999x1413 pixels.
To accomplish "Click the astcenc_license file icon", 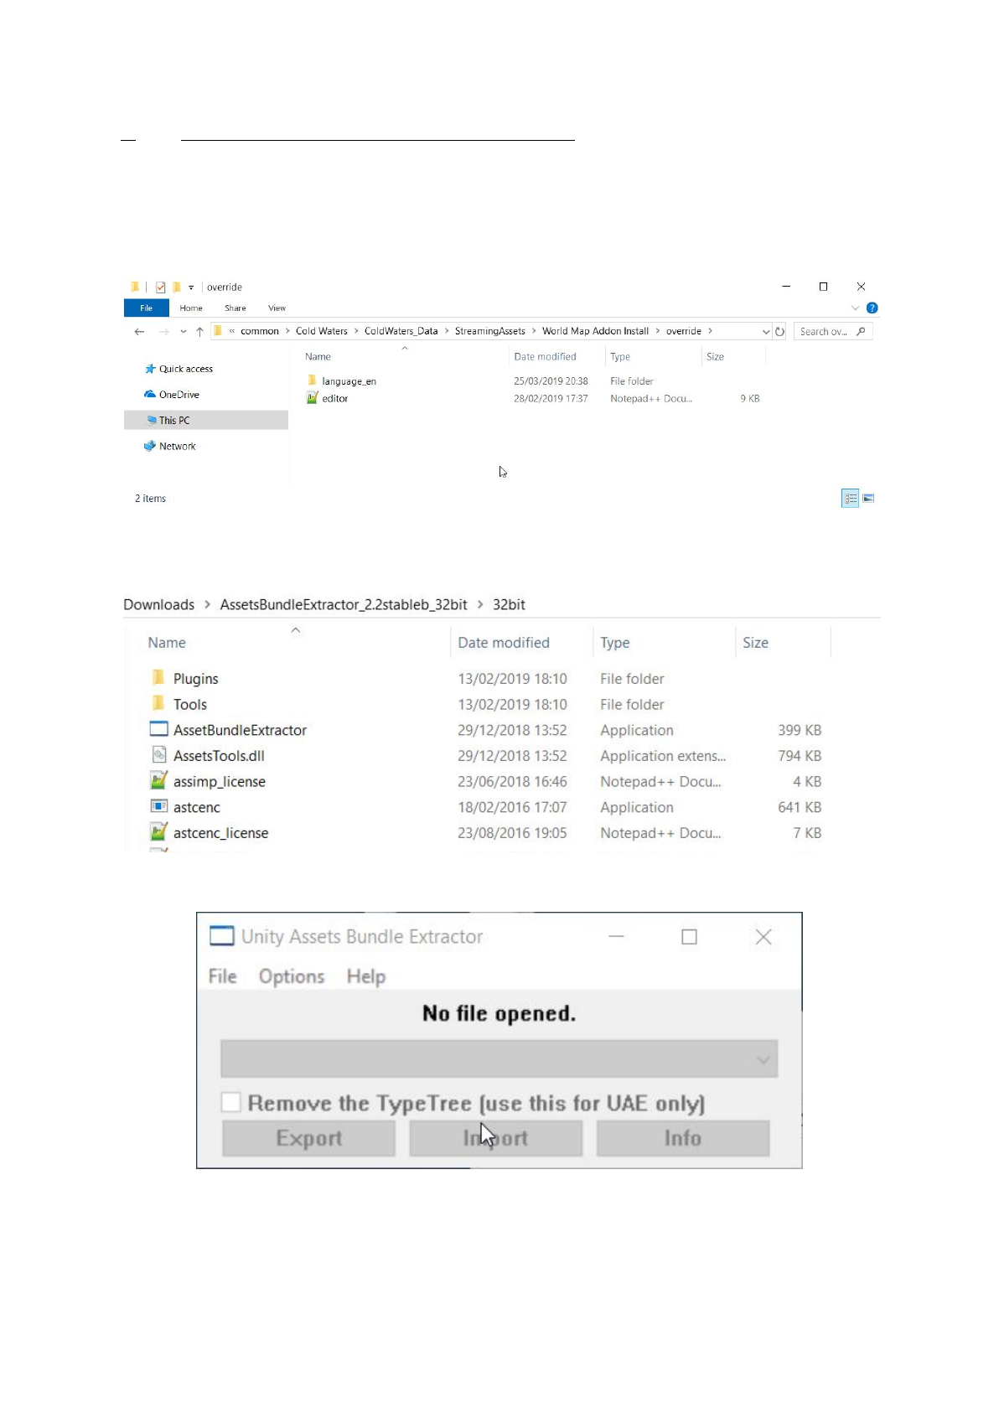I will 158,832.
